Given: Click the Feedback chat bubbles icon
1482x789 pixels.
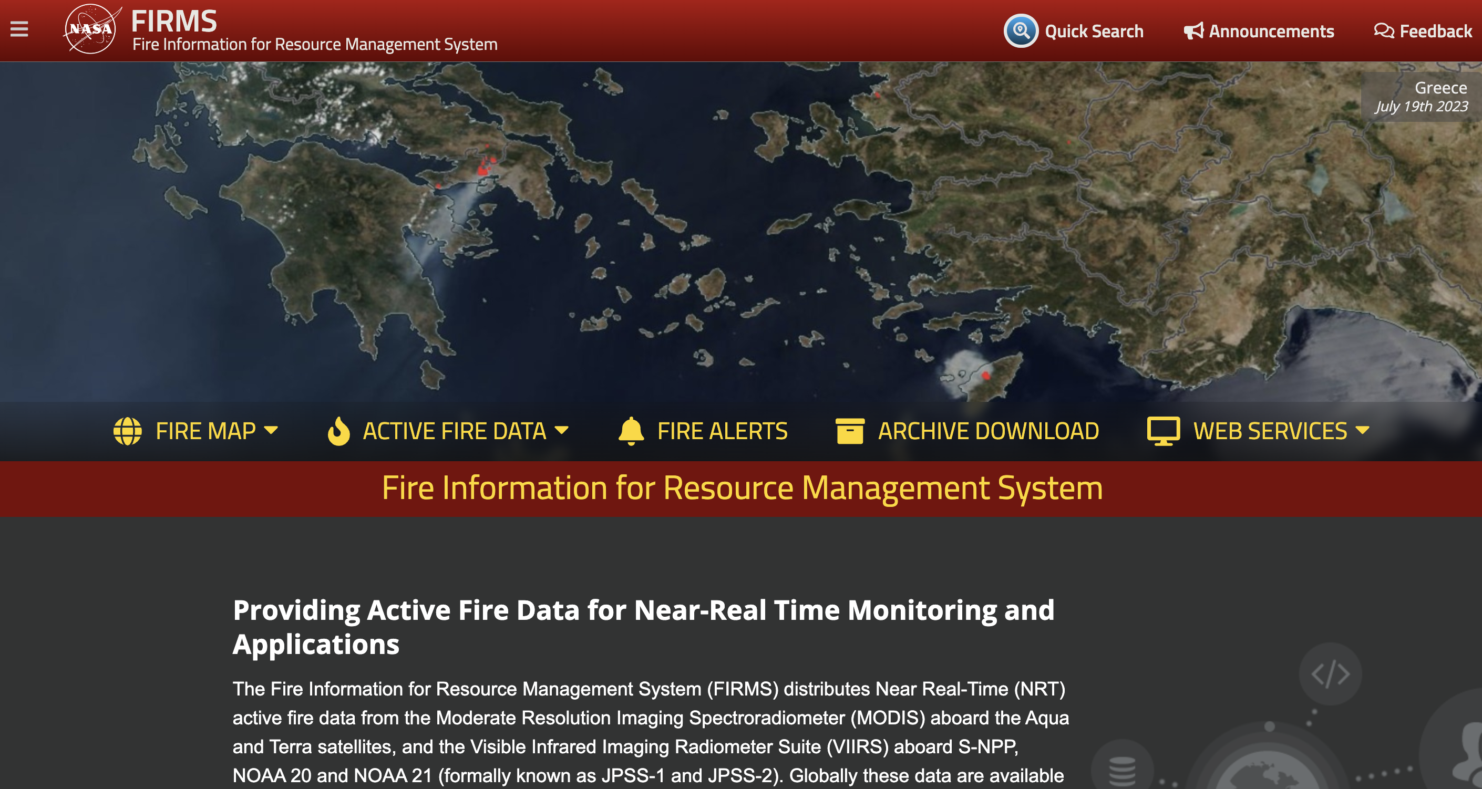Looking at the screenshot, I should click(x=1384, y=30).
